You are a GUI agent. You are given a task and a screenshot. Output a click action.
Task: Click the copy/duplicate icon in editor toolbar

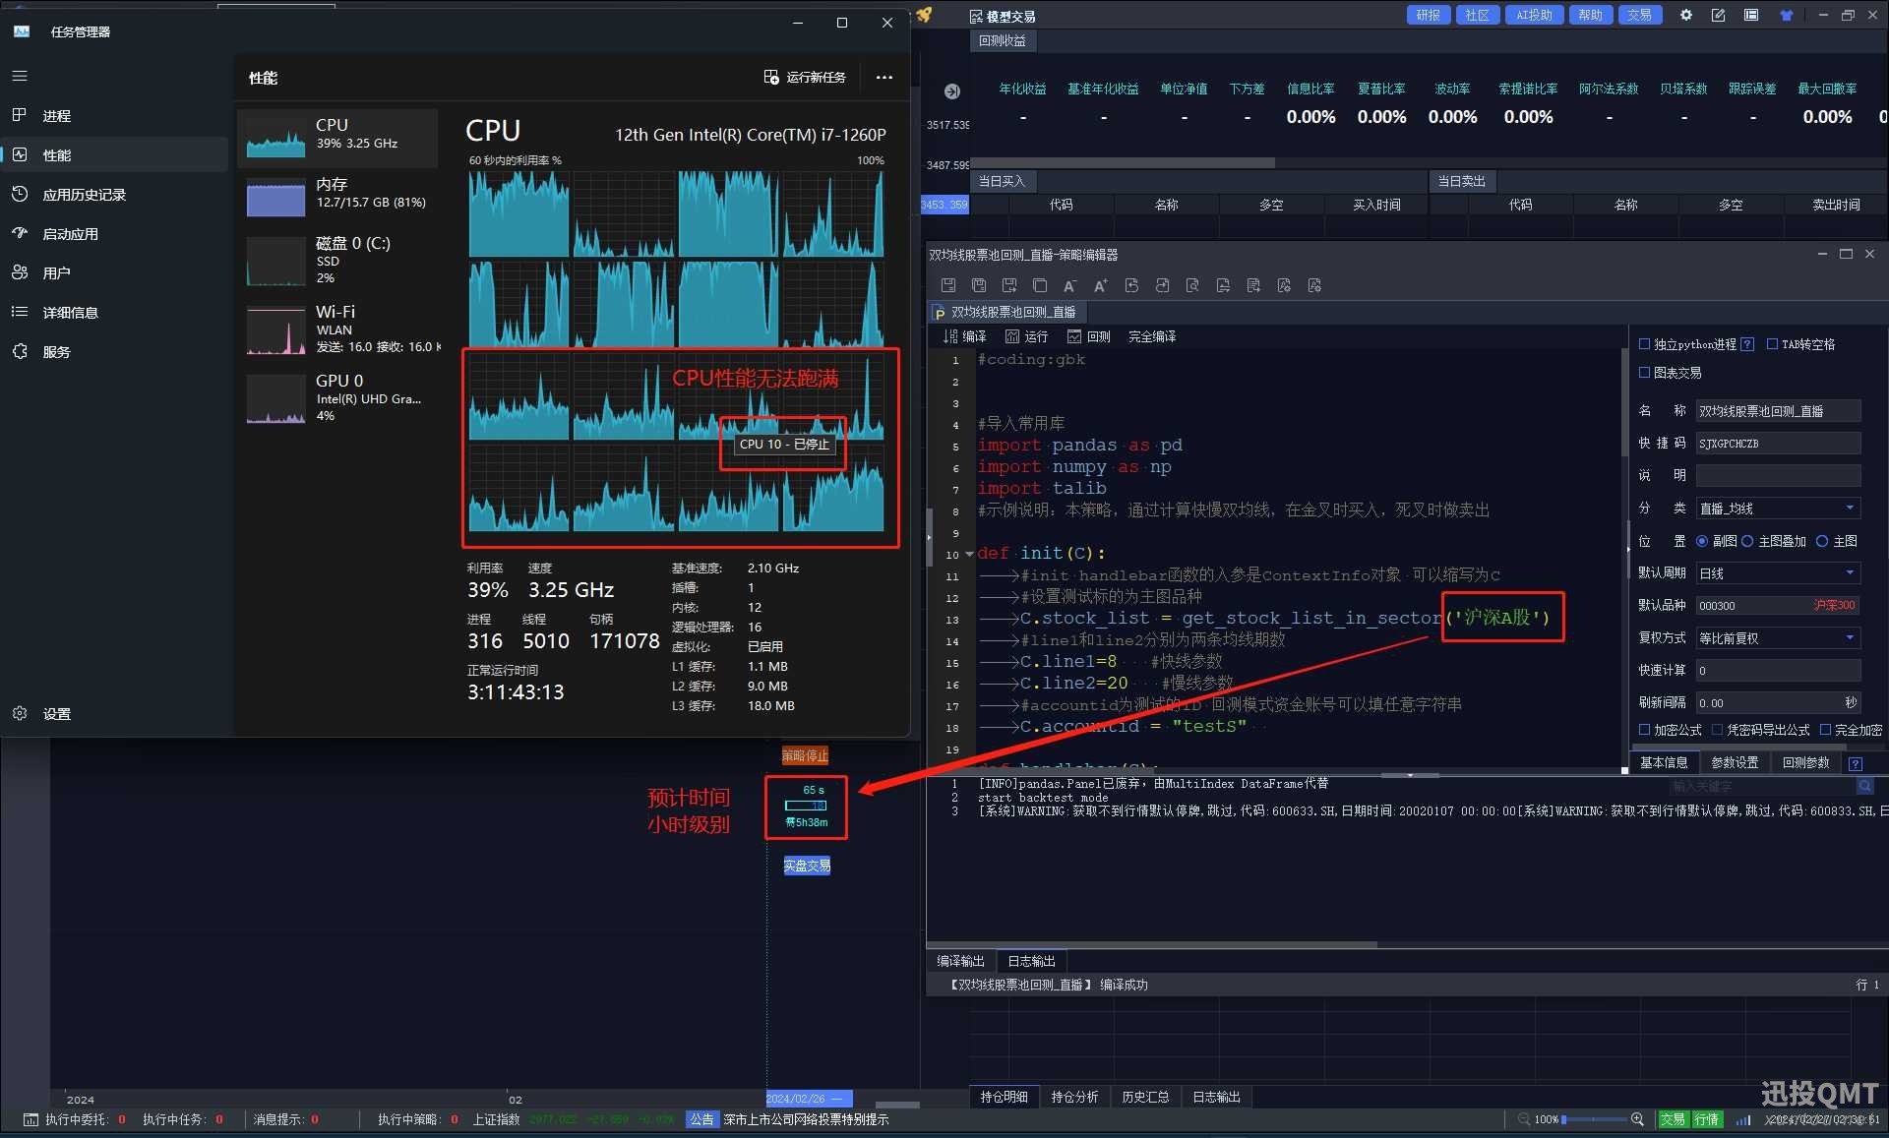[x=1040, y=285]
